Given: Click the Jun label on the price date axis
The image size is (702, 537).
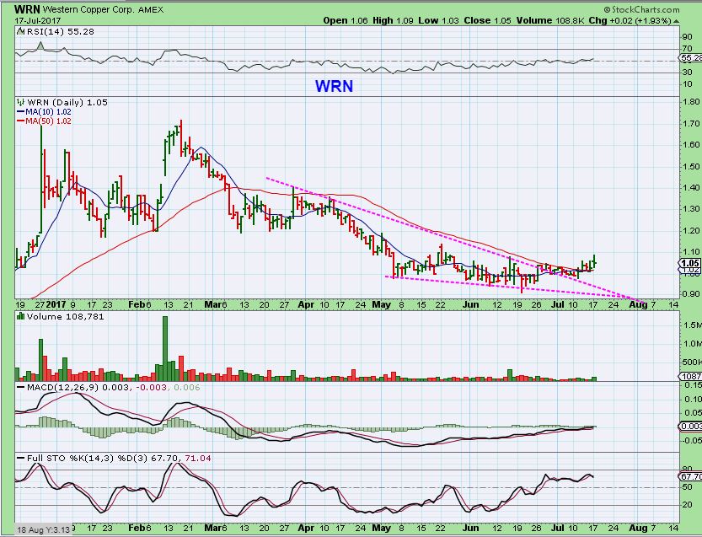Looking at the screenshot, I should (x=470, y=304).
